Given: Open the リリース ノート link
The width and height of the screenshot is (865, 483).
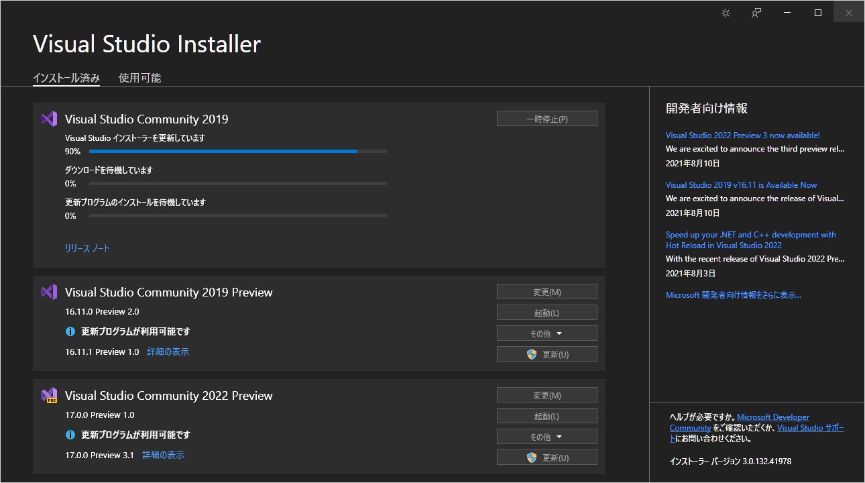Looking at the screenshot, I should click(x=86, y=248).
